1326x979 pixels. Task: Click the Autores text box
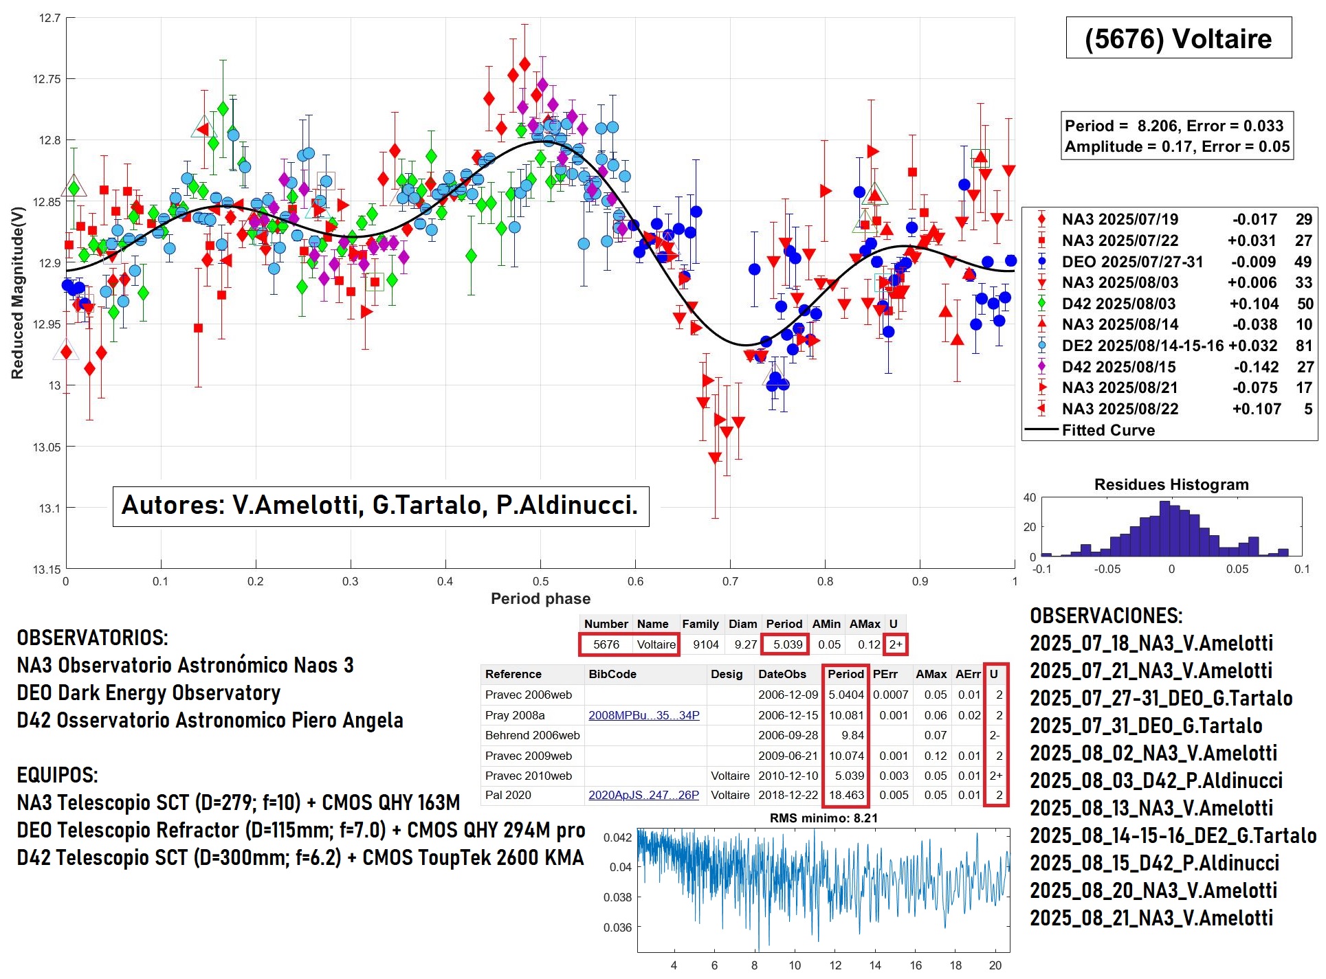(x=380, y=506)
